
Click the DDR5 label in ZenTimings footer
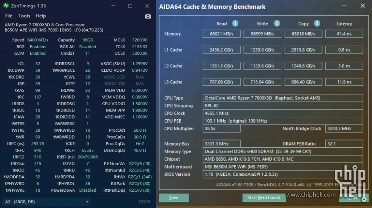coord(145,202)
